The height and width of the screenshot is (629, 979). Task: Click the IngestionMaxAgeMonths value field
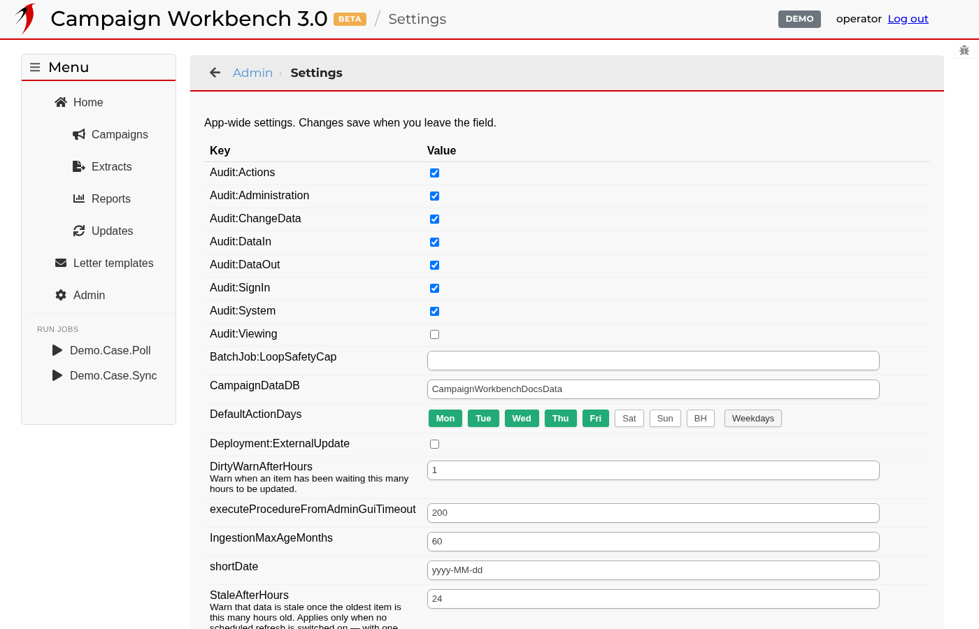coord(653,542)
